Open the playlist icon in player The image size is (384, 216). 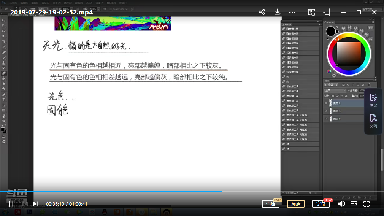point(354,204)
